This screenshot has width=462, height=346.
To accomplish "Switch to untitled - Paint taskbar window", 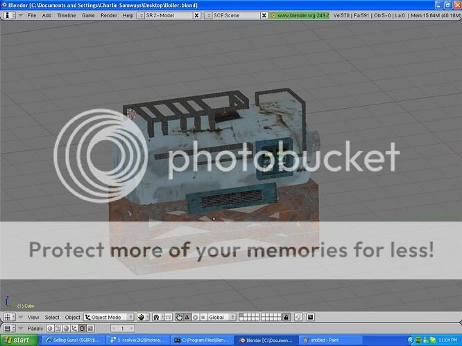I will tap(331, 340).
